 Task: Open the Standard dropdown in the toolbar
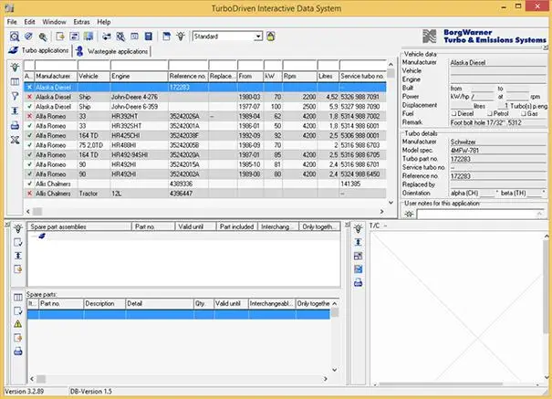(259, 37)
